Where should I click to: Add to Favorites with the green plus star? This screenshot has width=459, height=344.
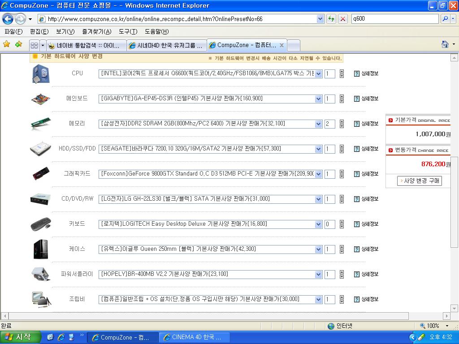[18, 44]
